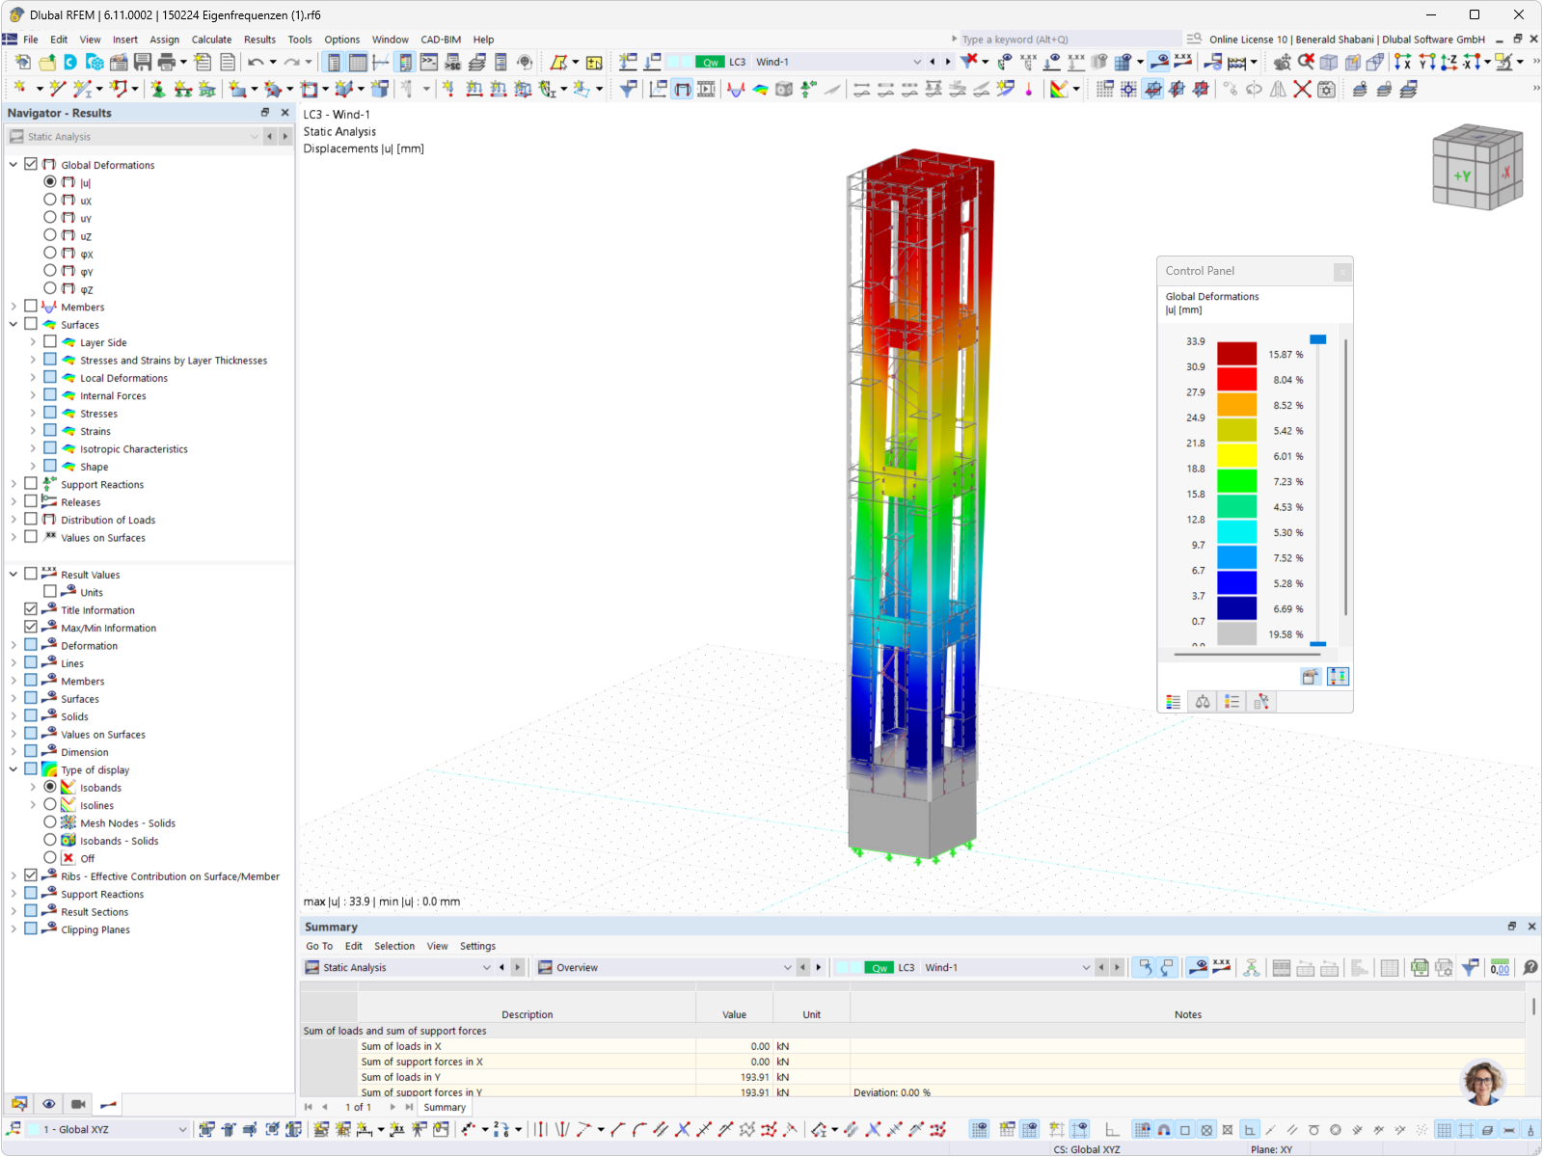Expand the Internal Forces tree node
The image size is (1543, 1157).
33,395
